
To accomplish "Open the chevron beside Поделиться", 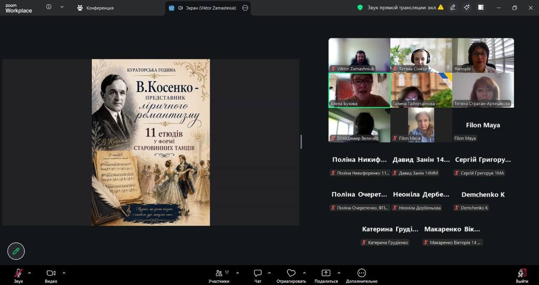I will click(339, 273).
